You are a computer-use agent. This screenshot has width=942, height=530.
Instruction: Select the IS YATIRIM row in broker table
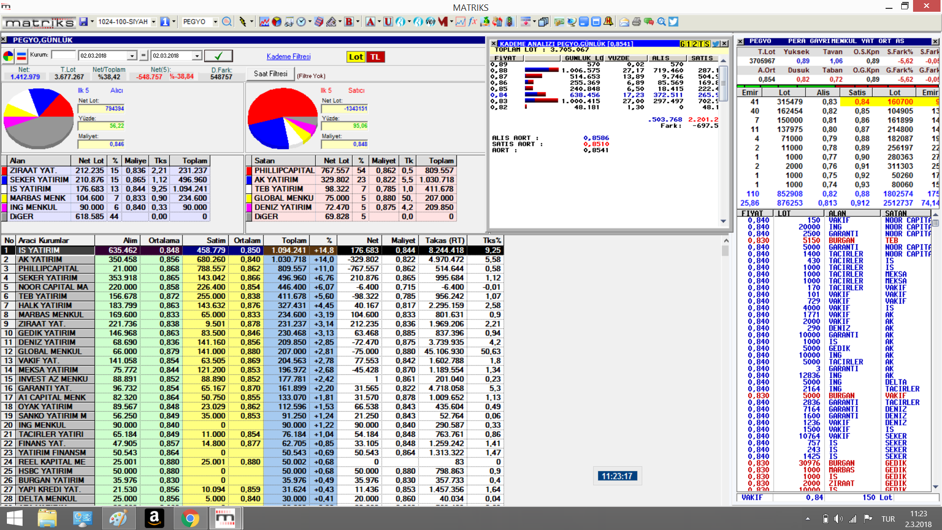(252, 250)
